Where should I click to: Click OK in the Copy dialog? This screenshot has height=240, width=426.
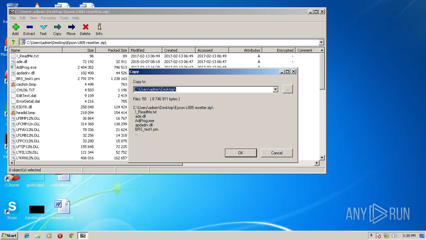pyautogui.click(x=241, y=153)
